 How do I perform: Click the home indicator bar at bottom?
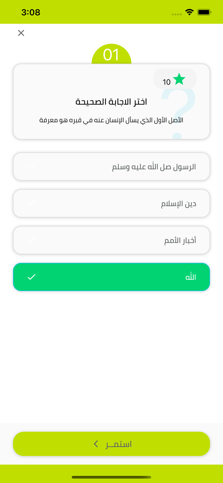pos(111,478)
